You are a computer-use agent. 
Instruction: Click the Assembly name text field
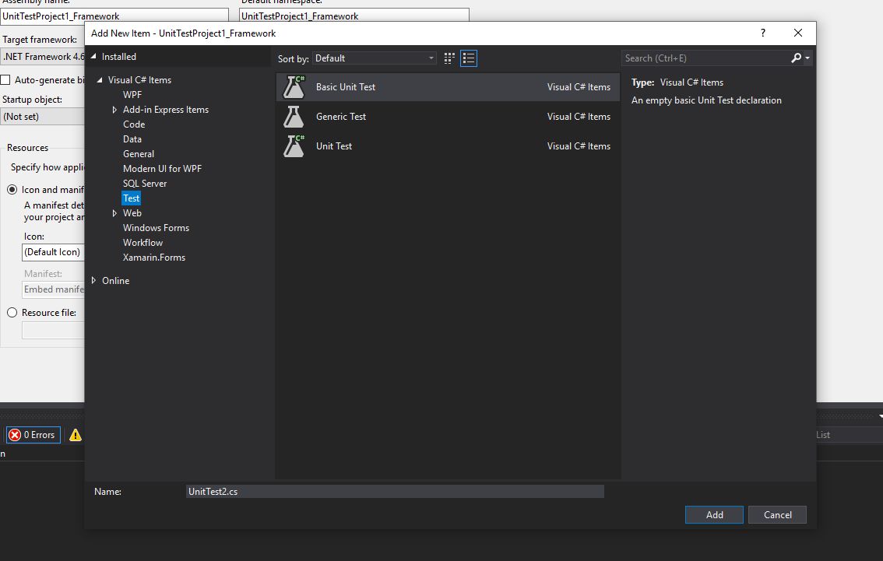(x=114, y=16)
